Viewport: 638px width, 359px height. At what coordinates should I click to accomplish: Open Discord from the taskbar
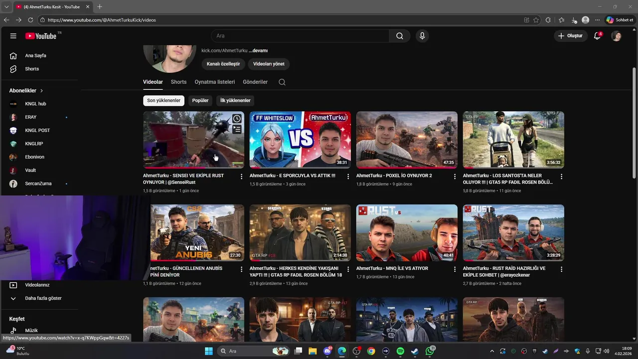[x=327, y=351]
